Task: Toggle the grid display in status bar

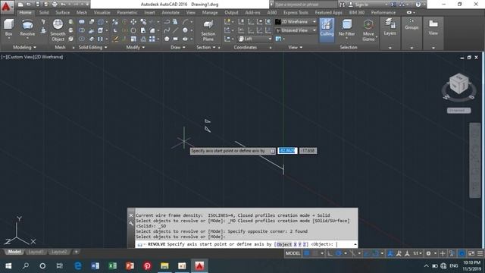Action: [307, 253]
